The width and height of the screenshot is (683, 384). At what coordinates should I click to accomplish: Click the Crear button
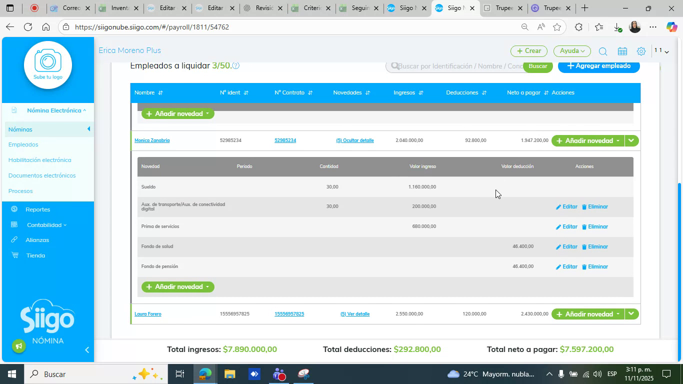[529, 51]
